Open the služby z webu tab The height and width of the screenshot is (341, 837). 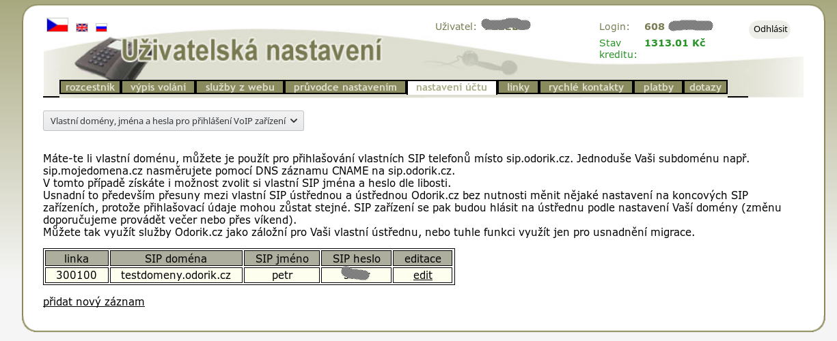pos(240,87)
